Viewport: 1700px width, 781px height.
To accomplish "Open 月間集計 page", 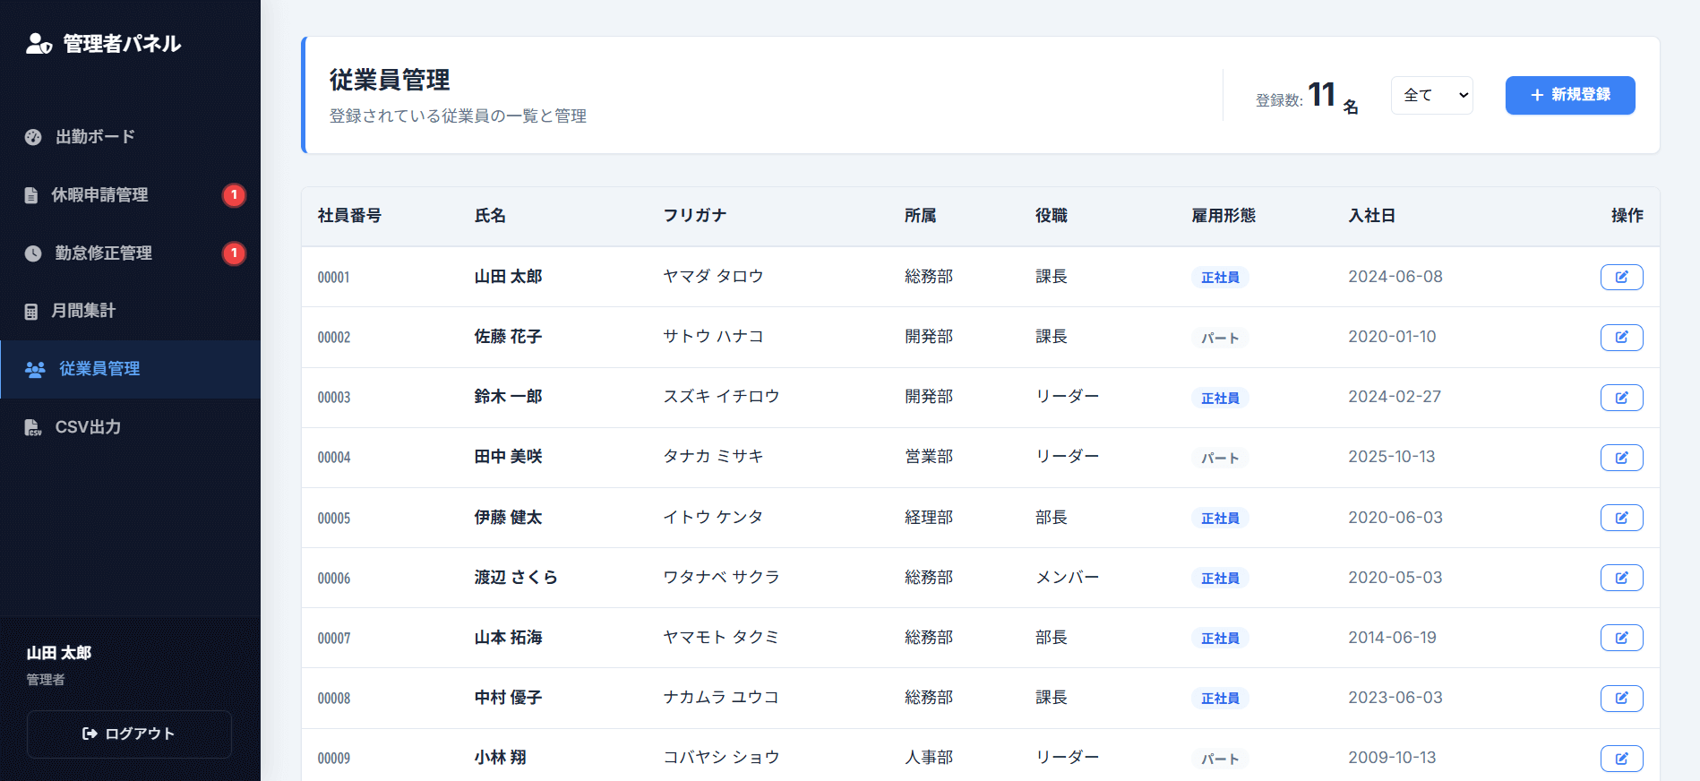I will [x=83, y=311].
